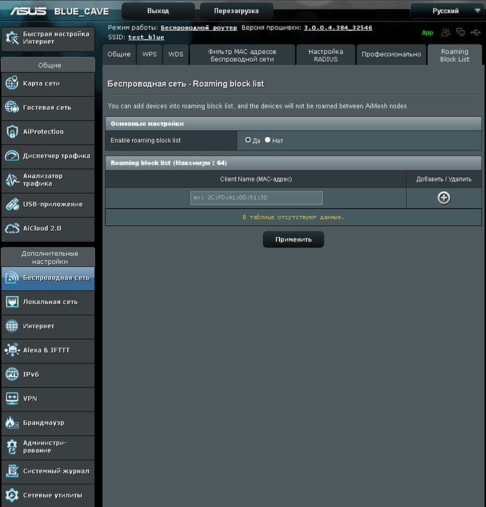Open the Профессионально tab
486x507 pixels.
click(x=391, y=54)
